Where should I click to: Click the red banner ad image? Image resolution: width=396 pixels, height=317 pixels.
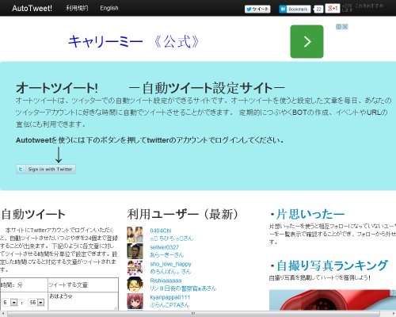[333, 300]
